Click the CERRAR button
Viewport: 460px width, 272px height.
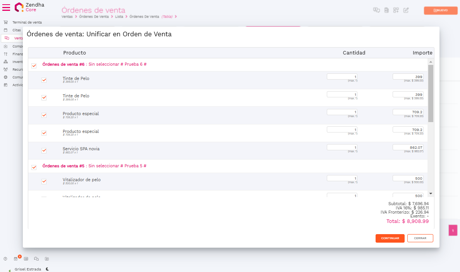[x=420, y=238]
